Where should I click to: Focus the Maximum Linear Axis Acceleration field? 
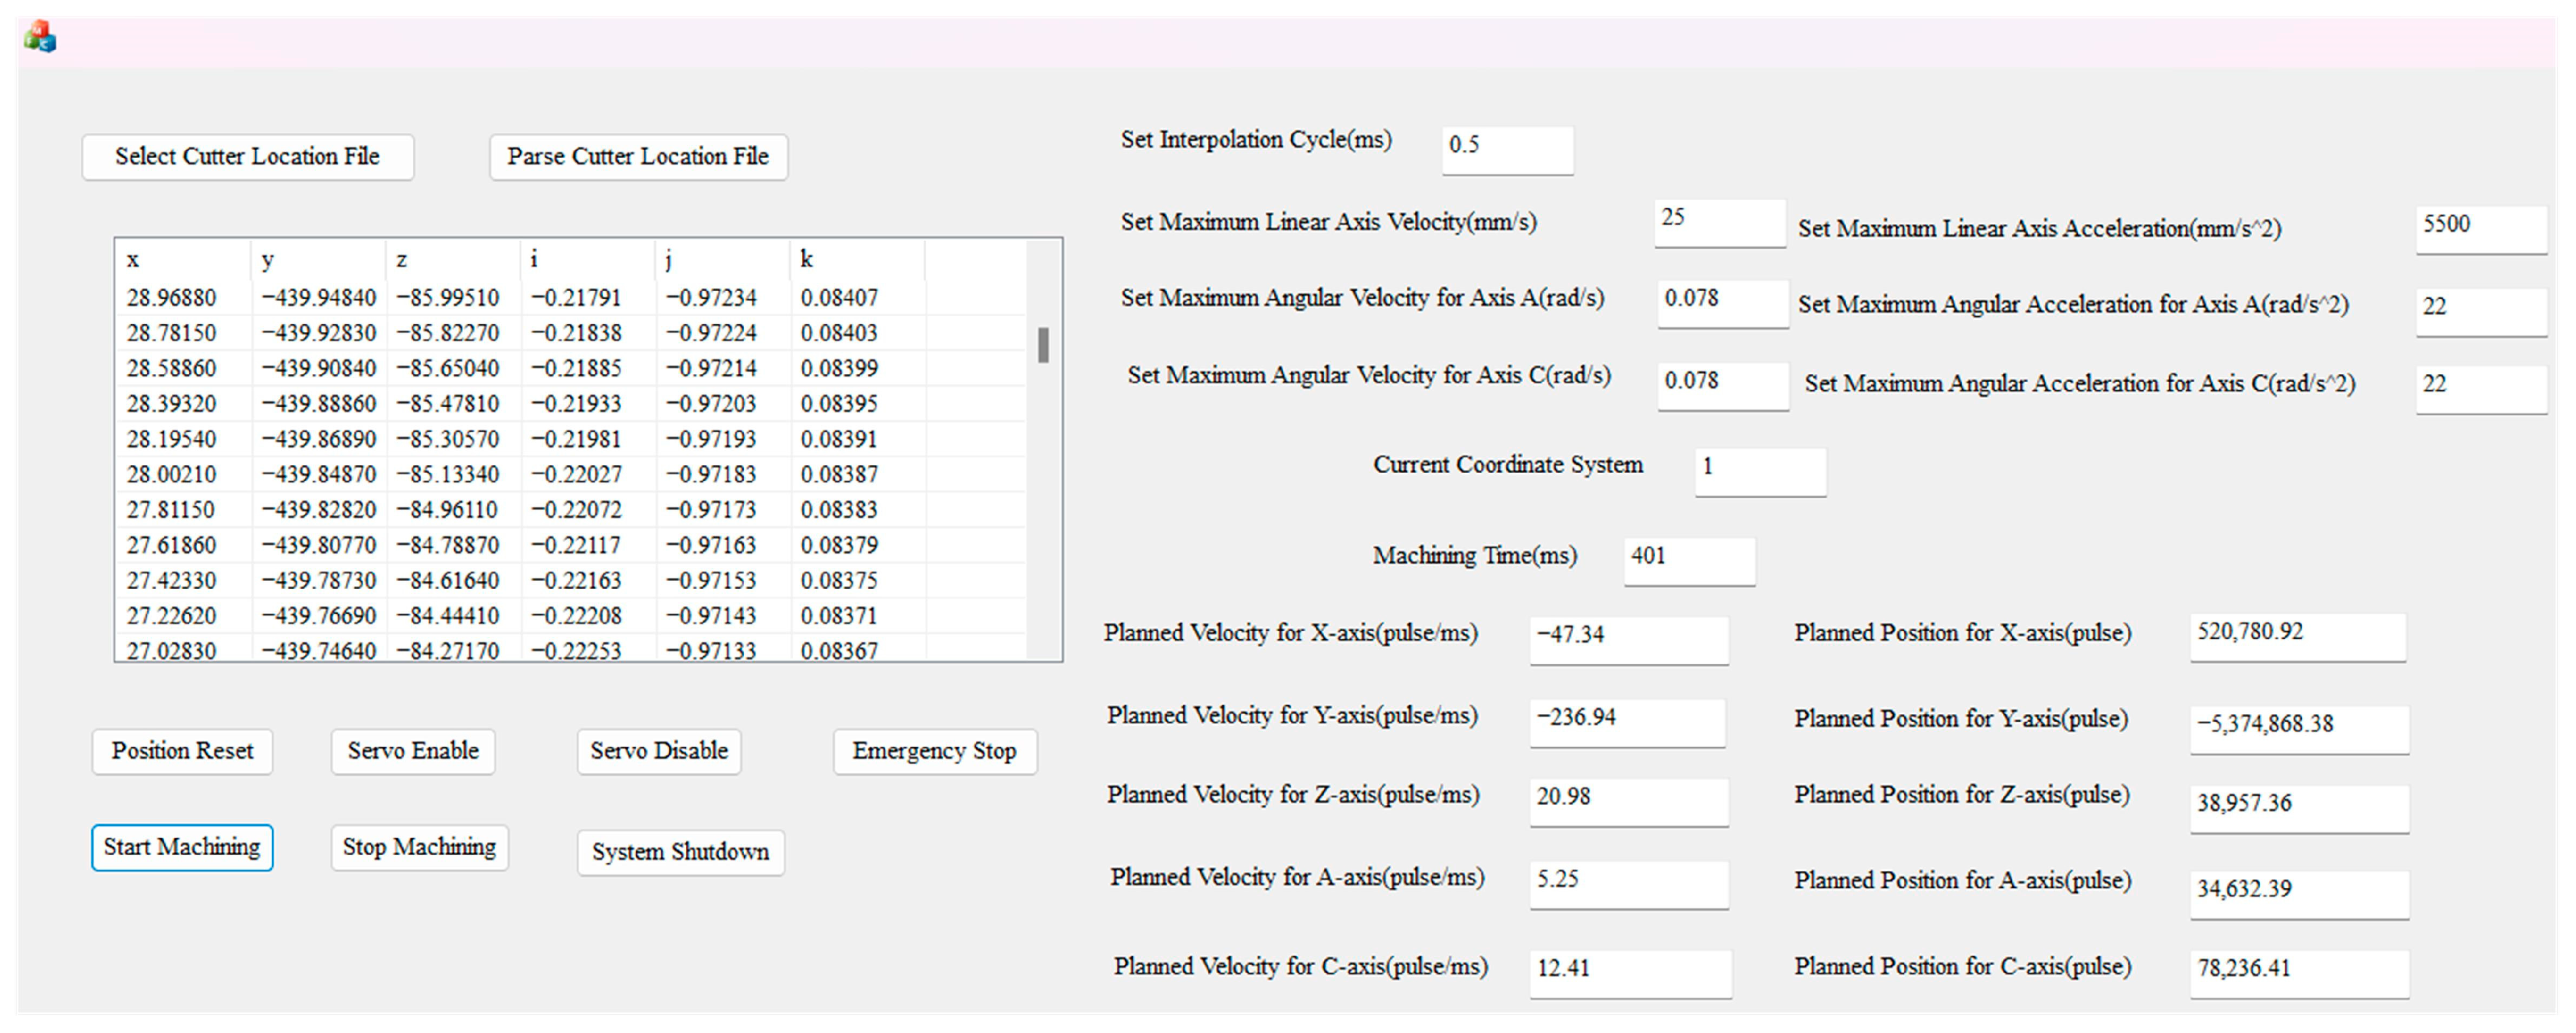(x=2481, y=229)
